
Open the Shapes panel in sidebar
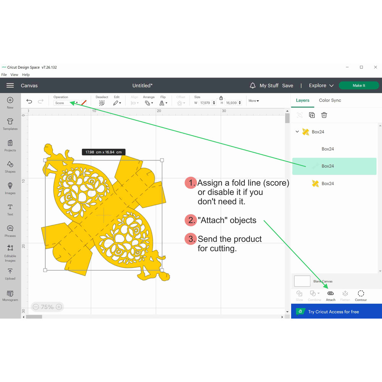(x=10, y=166)
